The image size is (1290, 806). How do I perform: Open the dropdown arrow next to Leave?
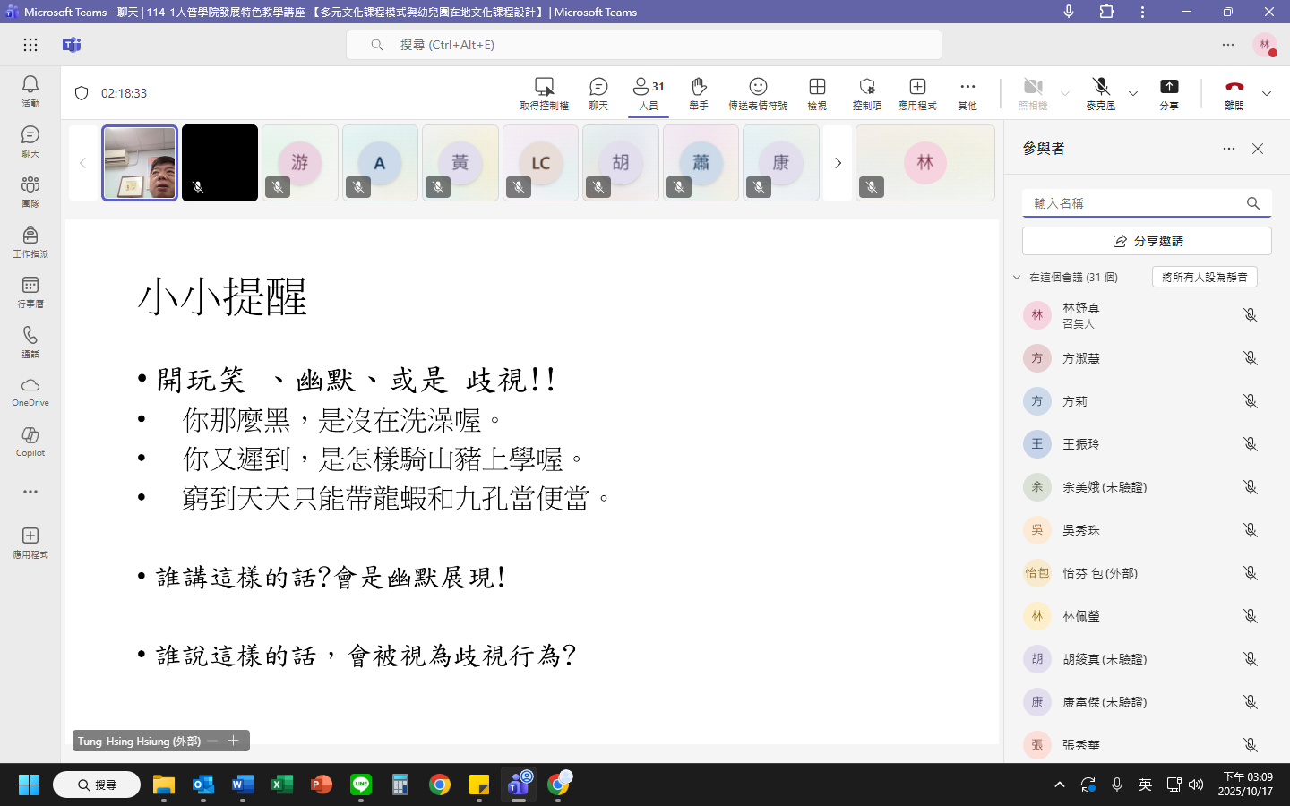[1267, 93]
